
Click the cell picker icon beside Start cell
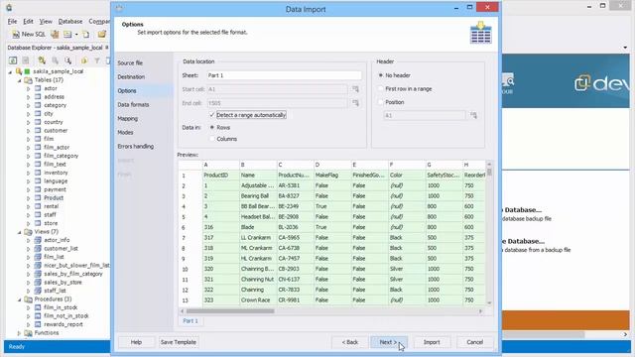click(355, 89)
